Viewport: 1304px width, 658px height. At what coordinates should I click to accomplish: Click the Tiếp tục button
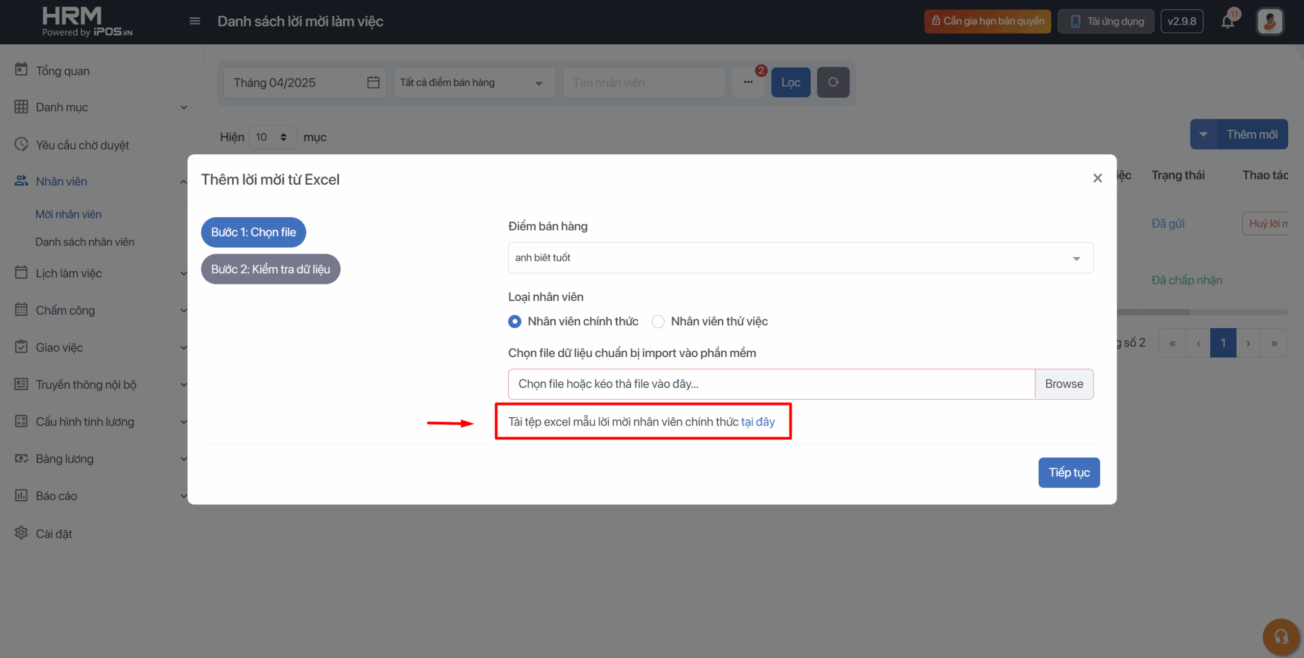(1069, 473)
